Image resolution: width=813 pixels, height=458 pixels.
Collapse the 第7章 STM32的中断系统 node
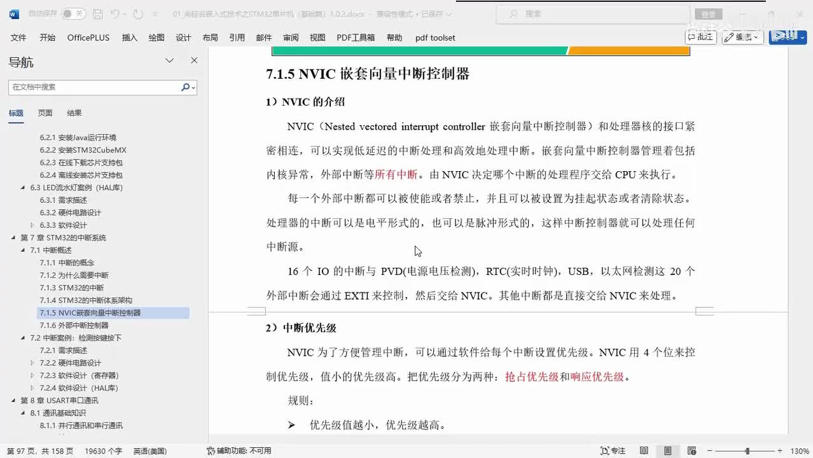click(x=13, y=238)
